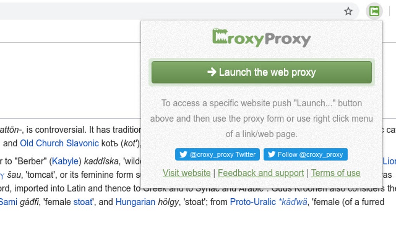
Task: Open the CroxyProxy extension toolbar icon
Action: 374,12
